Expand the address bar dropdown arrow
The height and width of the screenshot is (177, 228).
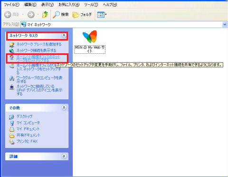225,25
